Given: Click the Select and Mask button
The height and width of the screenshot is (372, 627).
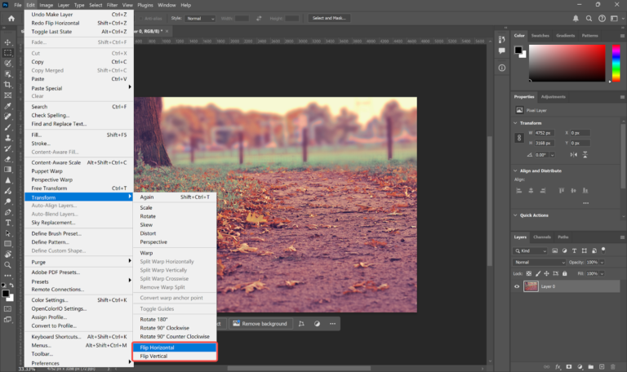Looking at the screenshot, I should click(x=331, y=18).
